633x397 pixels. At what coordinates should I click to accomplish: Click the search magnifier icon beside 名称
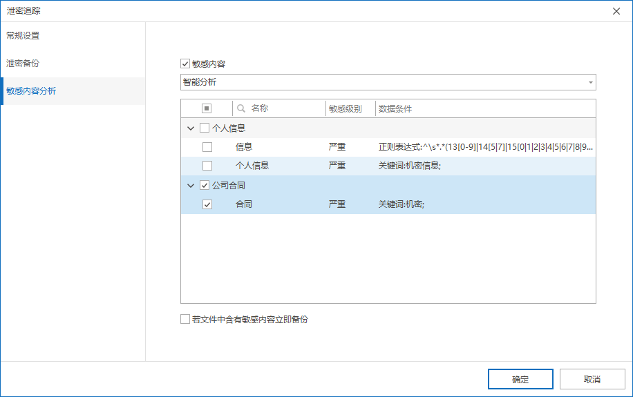[x=241, y=108]
